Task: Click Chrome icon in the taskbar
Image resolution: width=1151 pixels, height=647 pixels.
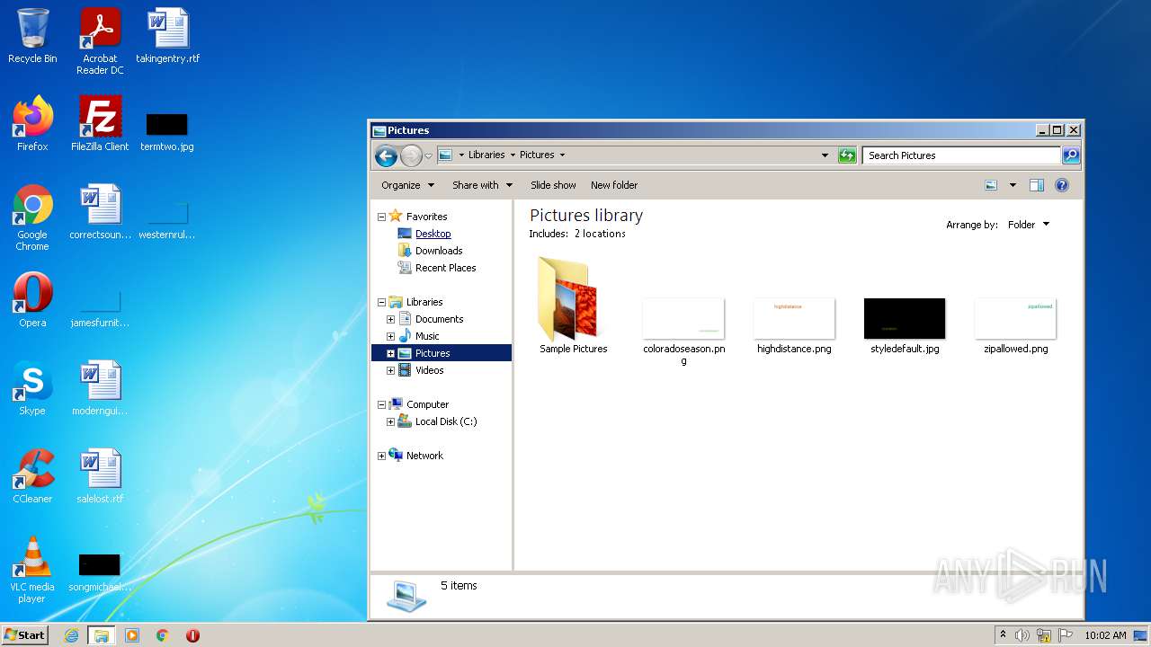Action: pyautogui.click(x=163, y=635)
